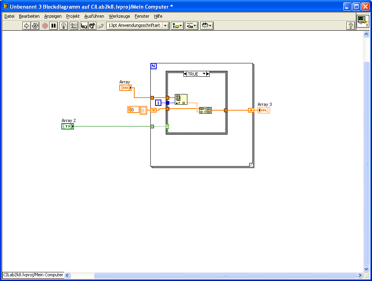
Task: Minimize the block diagram window
Action: [347, 7]
